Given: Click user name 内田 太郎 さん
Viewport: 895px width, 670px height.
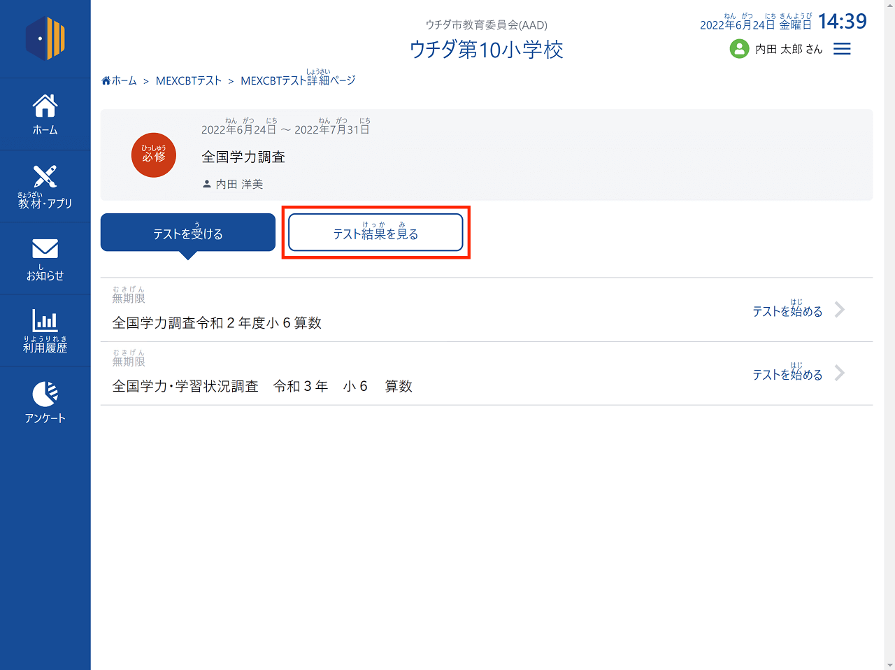Looking at the screenshot, I should point(789,50).
